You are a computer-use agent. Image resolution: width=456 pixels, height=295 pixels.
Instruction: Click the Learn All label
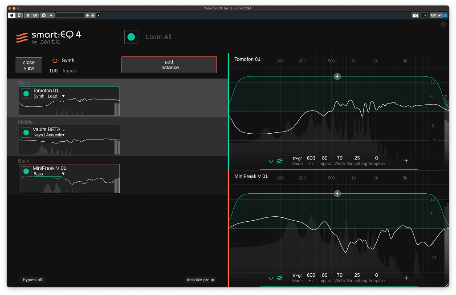pos(159,37)
